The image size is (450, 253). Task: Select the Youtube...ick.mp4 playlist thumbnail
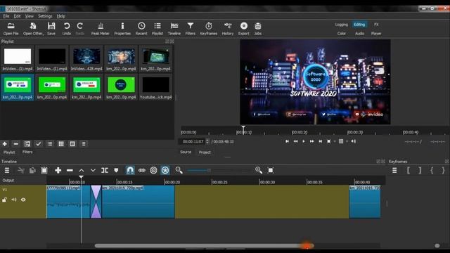(155, 87)
